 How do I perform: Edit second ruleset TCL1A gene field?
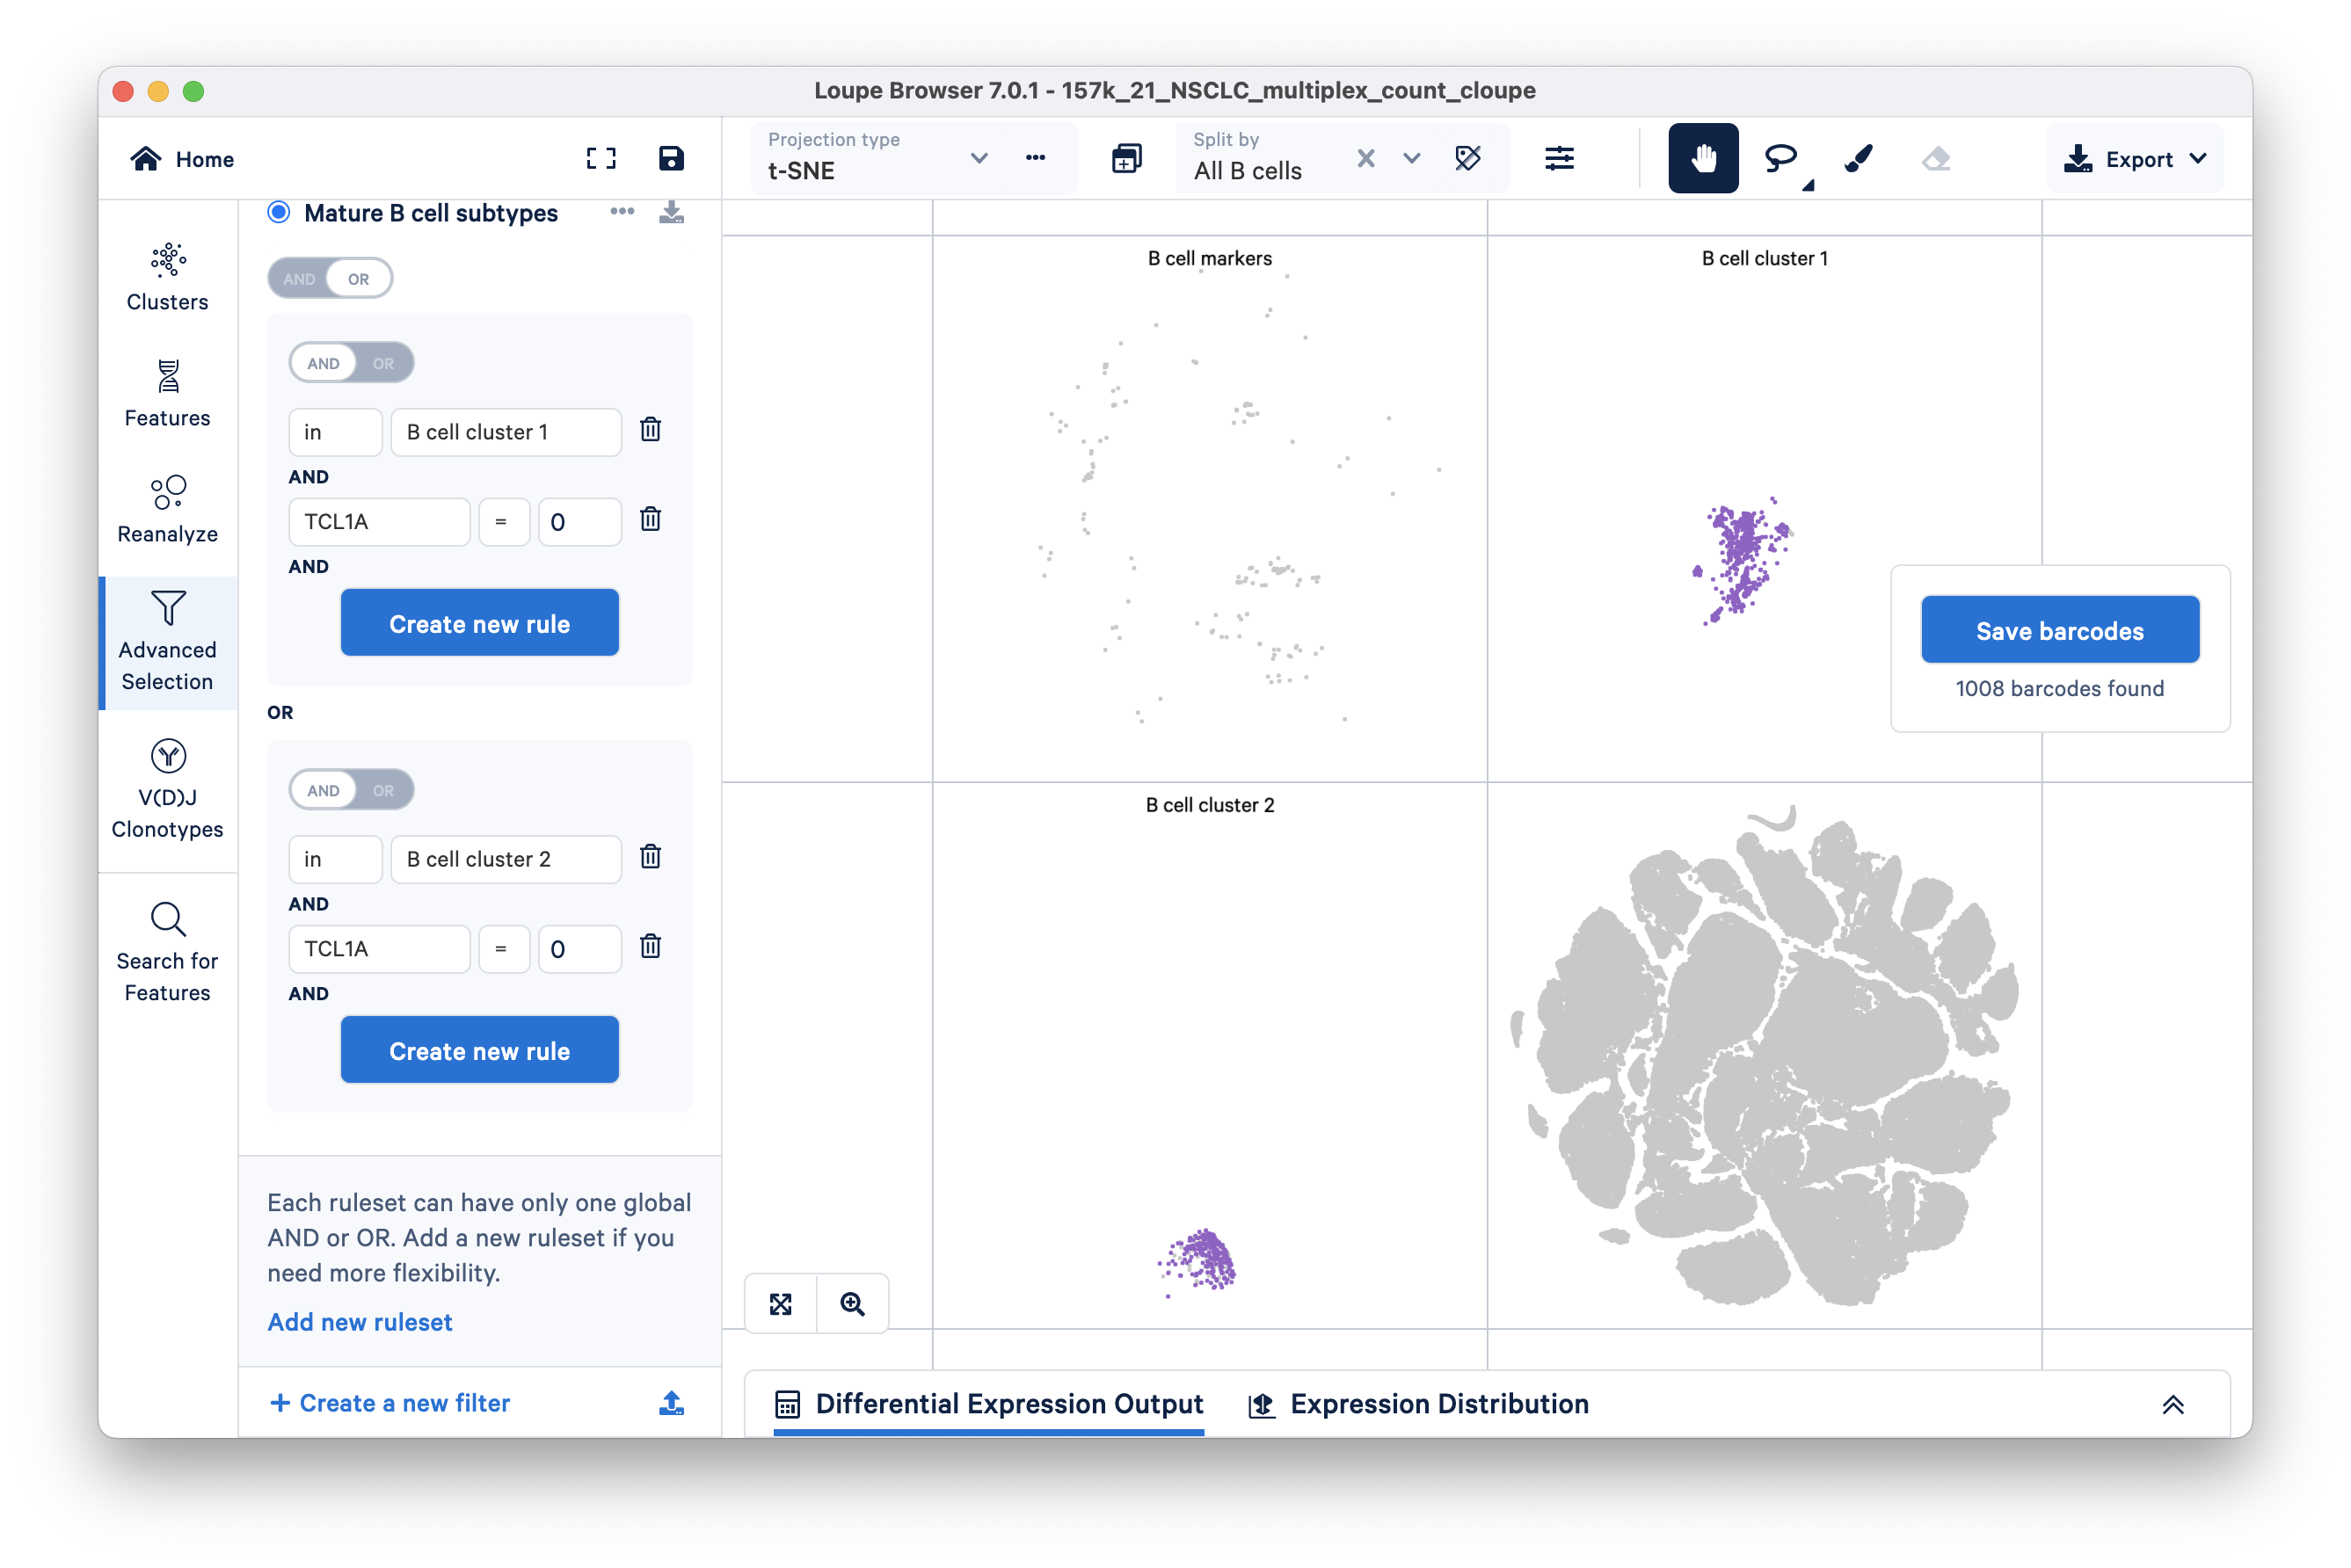(x=379, y=948)
